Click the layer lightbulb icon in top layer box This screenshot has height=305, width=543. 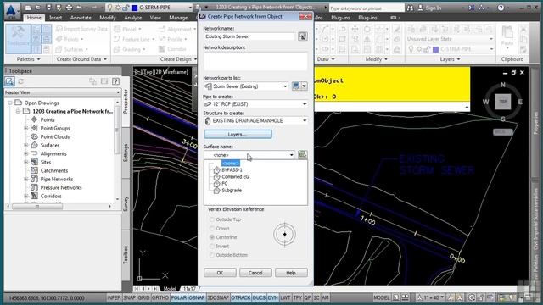pos(109,8)
